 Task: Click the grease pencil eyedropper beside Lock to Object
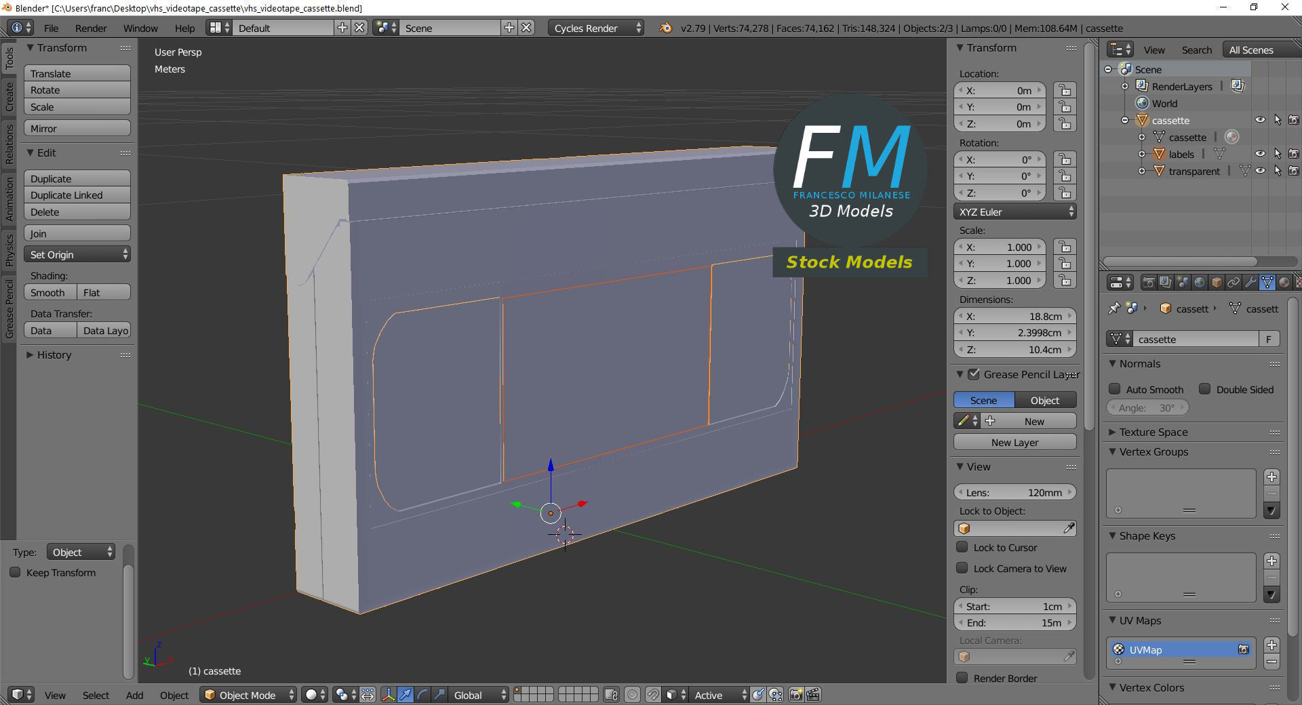[1069, 528]
